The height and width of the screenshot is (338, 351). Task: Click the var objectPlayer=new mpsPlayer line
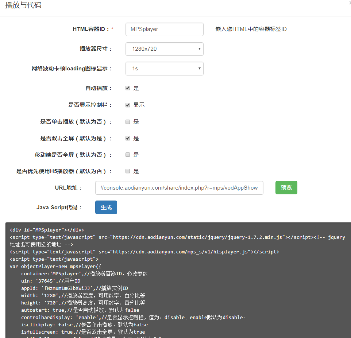pyautogui.click(x=55, y=267)
